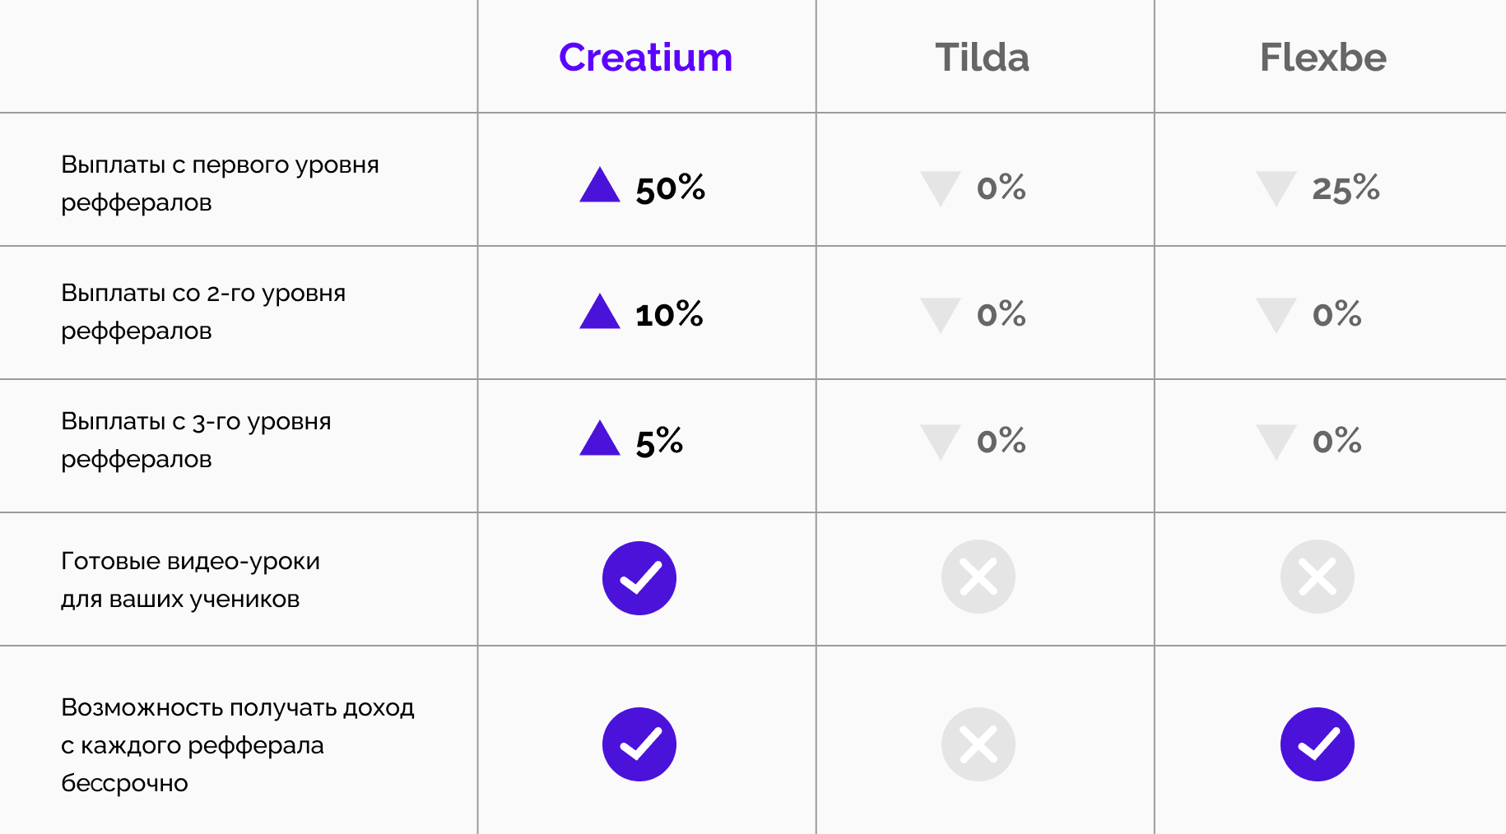Select the Creatium column header
Image resolution: width=1506 pixels, height=834 pixels.
pos(645,58)
